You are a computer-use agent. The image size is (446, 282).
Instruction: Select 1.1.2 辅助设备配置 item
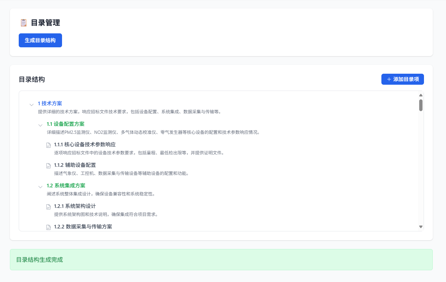75,165
